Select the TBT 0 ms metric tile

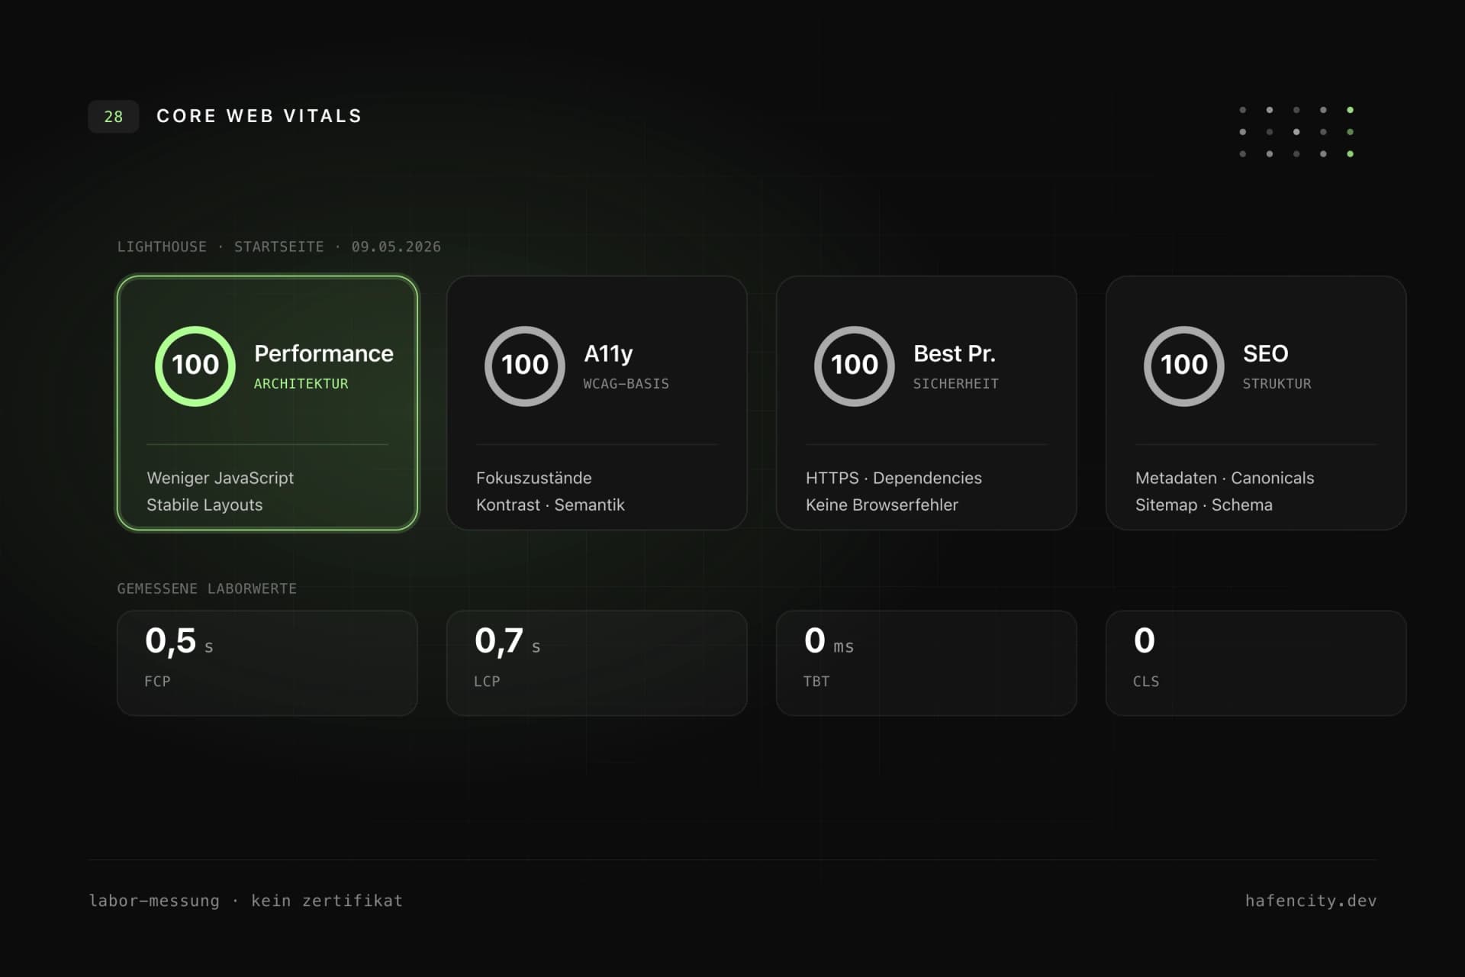pyautogui.click(x=926, y=663)
